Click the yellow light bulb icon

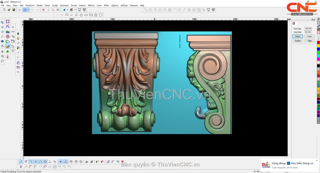point(18,38)
